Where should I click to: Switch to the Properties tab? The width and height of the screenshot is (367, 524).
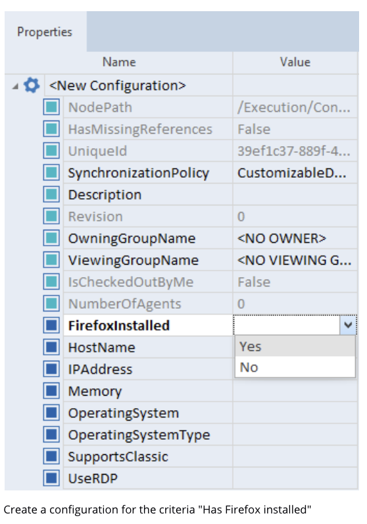[45, 32]
